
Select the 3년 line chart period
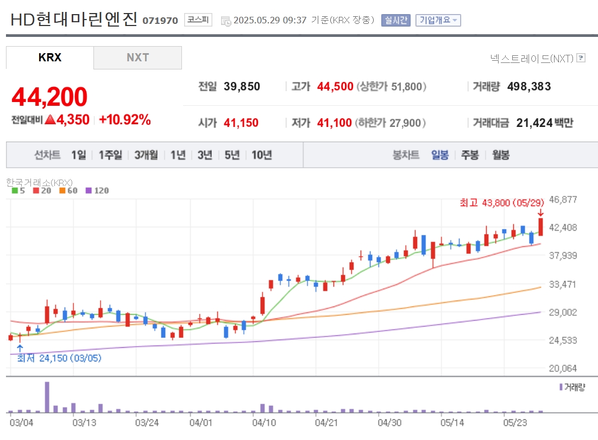click(205, 155)
